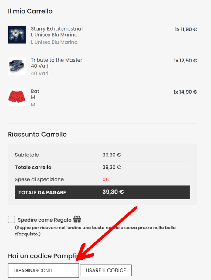This screenshot has width=211, height=280.
Task: Enable the Spedire come Regalo checkbox
Action: [x=11, y=219]
